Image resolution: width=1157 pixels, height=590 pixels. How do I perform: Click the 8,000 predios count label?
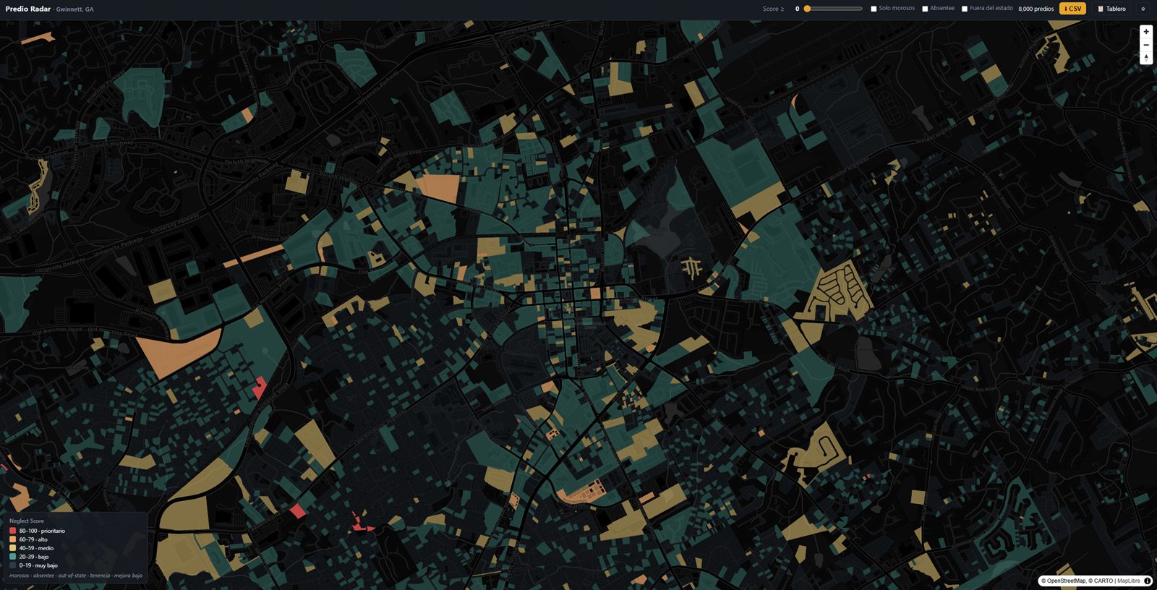[x=1036, y=9]
